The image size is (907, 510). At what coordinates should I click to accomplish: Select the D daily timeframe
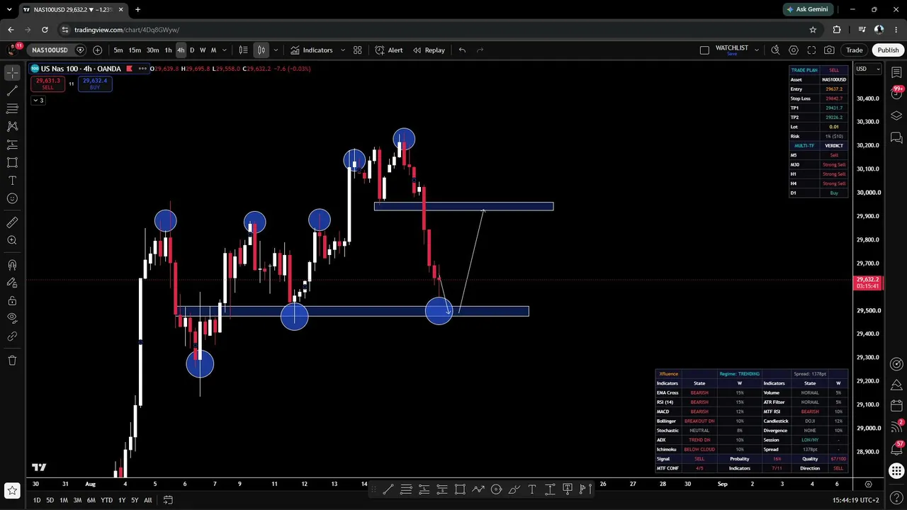click(x=192, y=50)
